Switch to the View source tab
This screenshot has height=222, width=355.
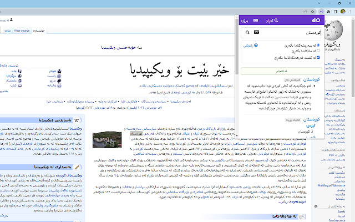click(22, 30)
